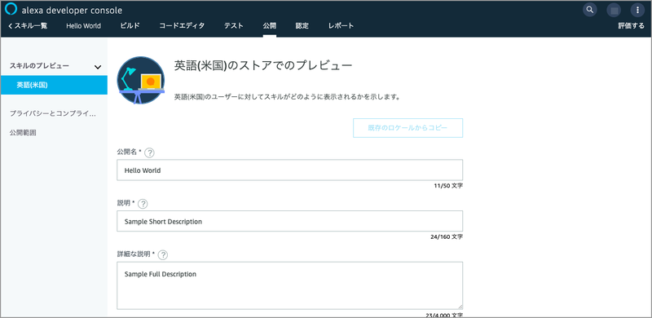
Task: Click the 公開名 field containing Hello World
Action: (x=290, y=170)
